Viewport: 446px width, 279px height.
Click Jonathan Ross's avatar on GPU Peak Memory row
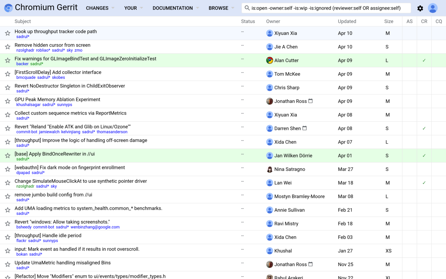[x=269, y=101]
